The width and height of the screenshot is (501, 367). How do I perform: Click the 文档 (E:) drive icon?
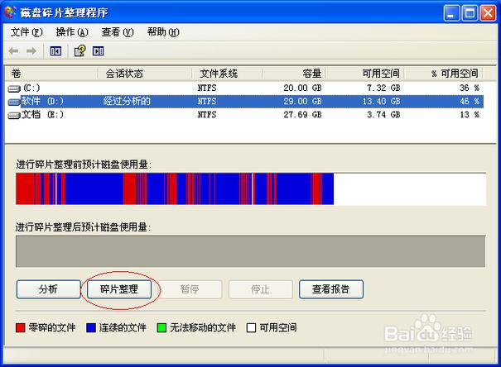[14, 116]
